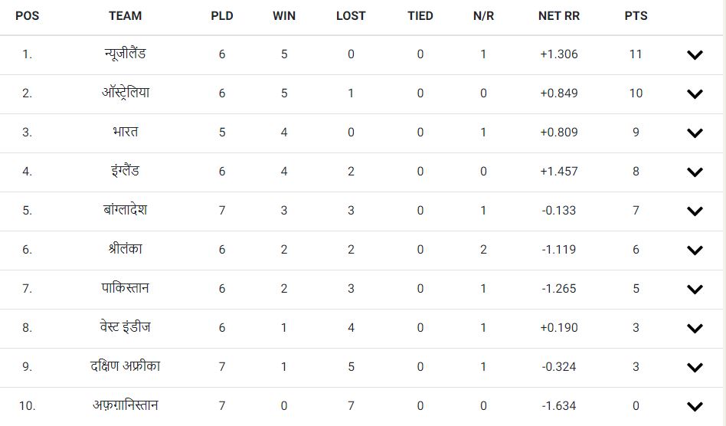Click the team name न्यूजीलैंड
Screen dimensions: 726x426
click(125, 54)
